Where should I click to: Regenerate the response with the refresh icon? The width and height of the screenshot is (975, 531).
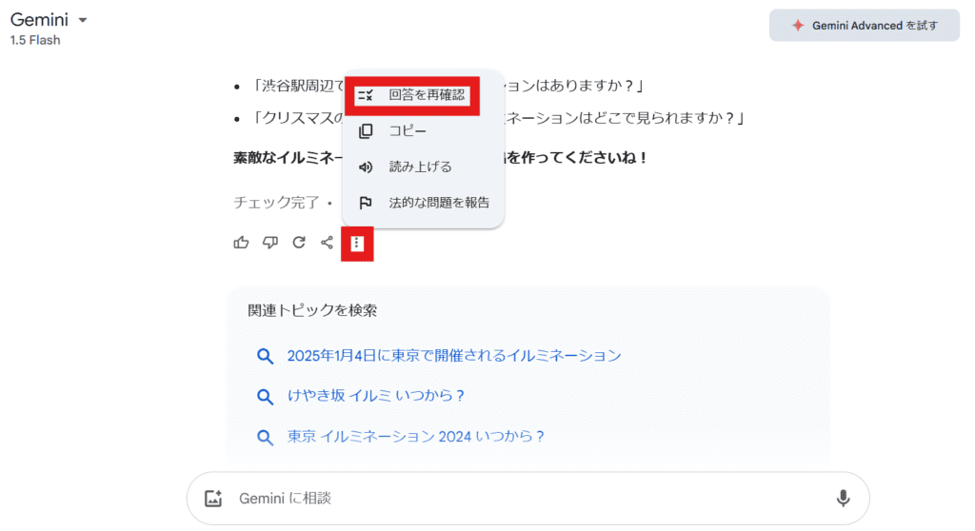[x=299, y=243]
